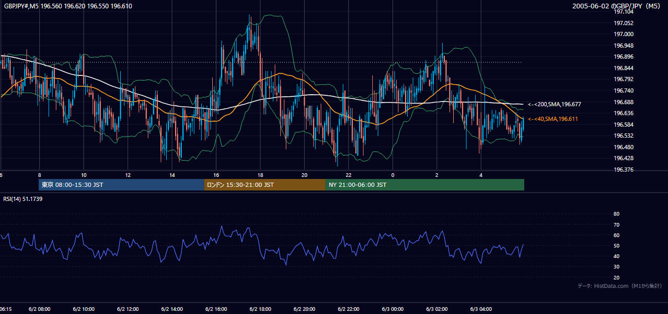Viewport: 668px width, 314px height.
Task: Click hour label 0 under price chart
Action: 393,175
